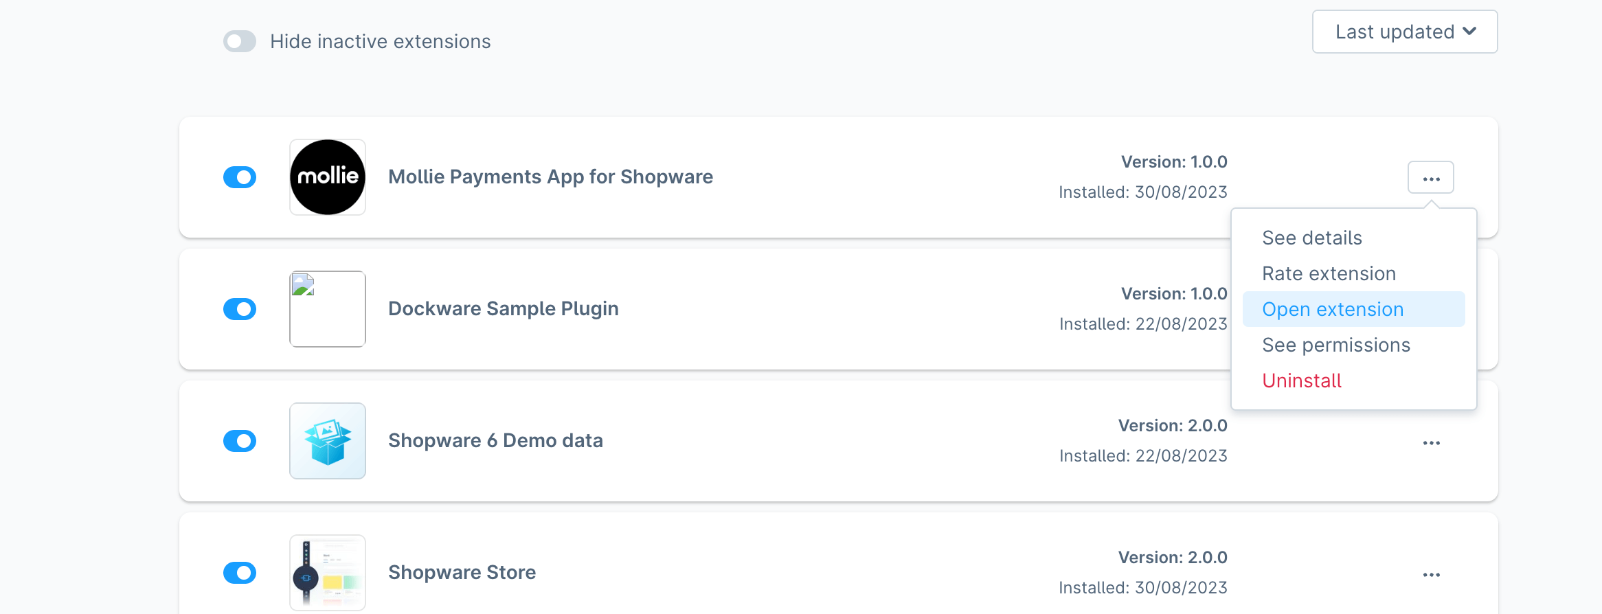Click the broken Dockware plugin image
This screenshot has height=614, width=1602.
click(x=328, y=309)
